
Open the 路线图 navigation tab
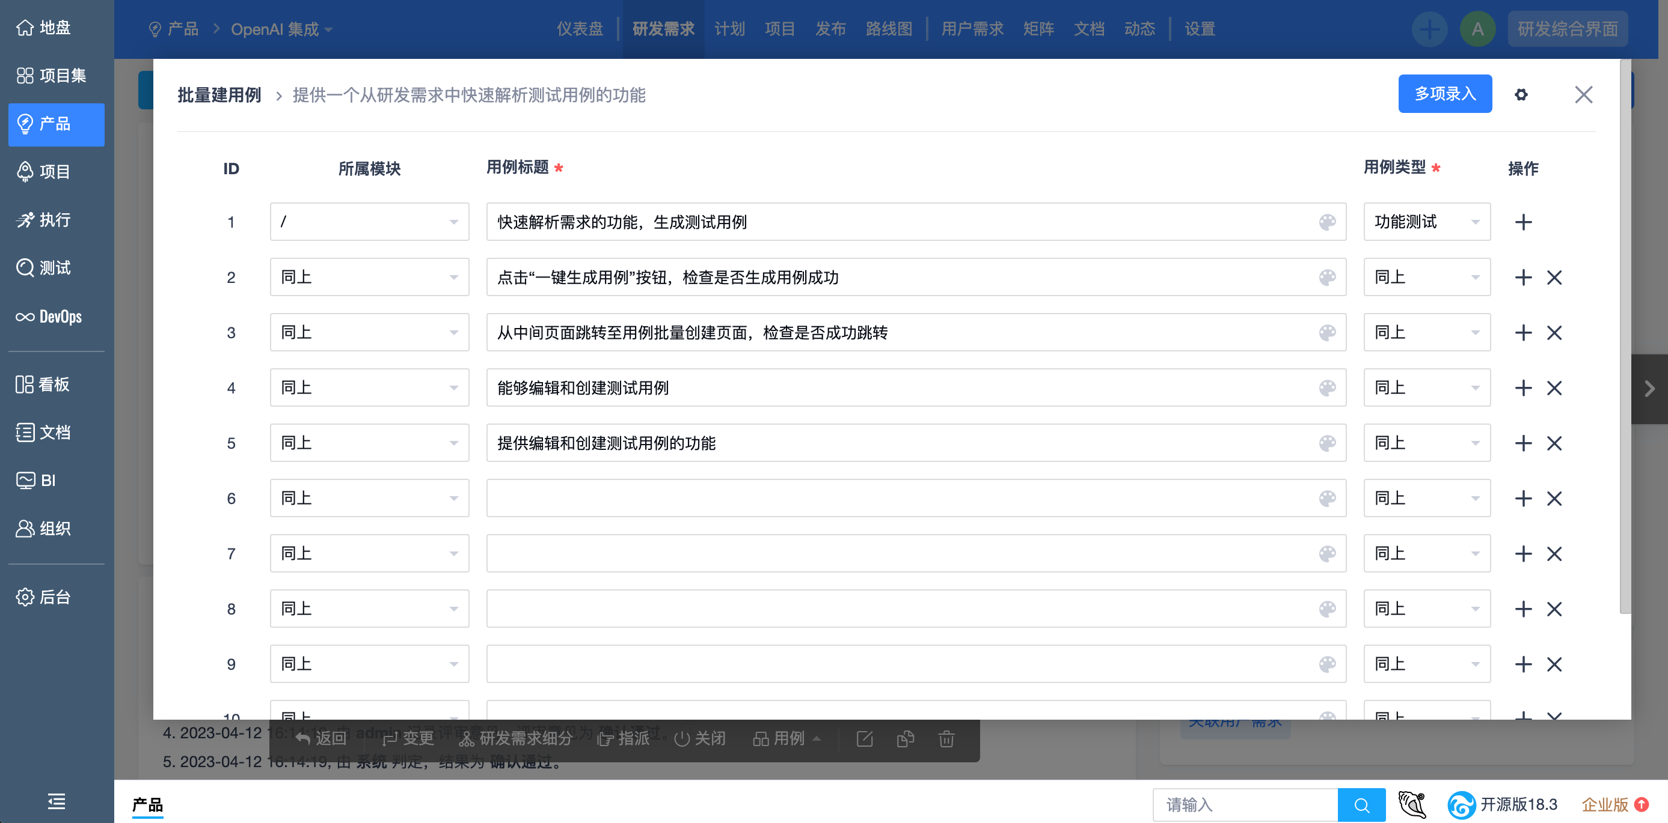888,29
